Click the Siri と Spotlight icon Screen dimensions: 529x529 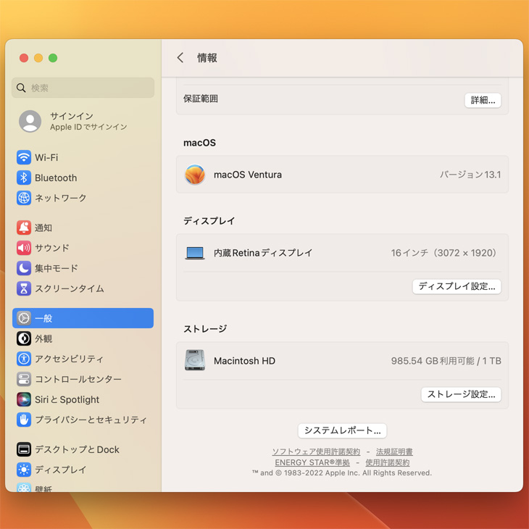pos(24,399)
